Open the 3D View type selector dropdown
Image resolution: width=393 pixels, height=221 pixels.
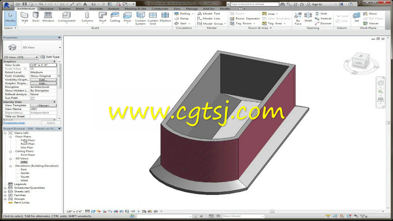coord(59,47)
